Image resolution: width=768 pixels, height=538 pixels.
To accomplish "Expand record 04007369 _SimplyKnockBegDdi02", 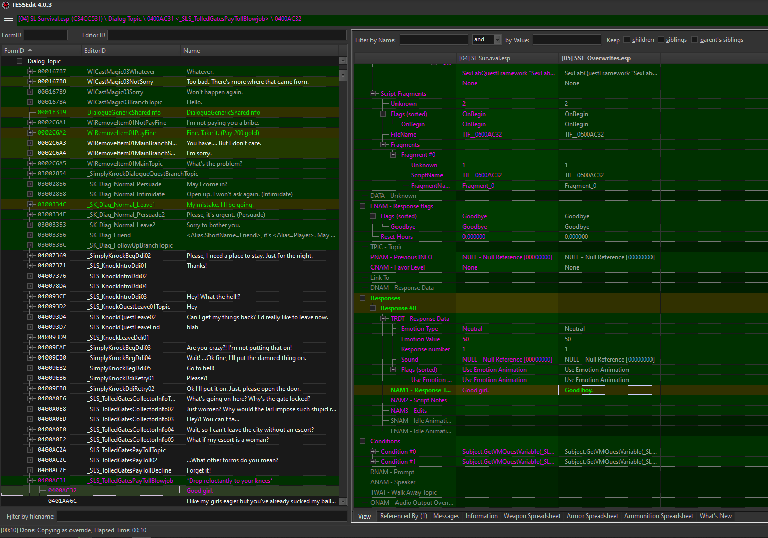I will click(x=30, y=256).
